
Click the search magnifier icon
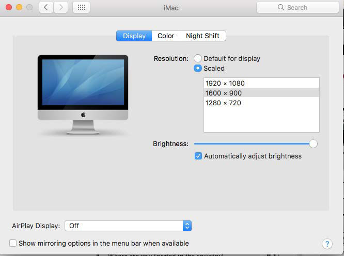[281, 7]
